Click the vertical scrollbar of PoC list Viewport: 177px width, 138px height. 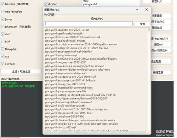point(149,80)
